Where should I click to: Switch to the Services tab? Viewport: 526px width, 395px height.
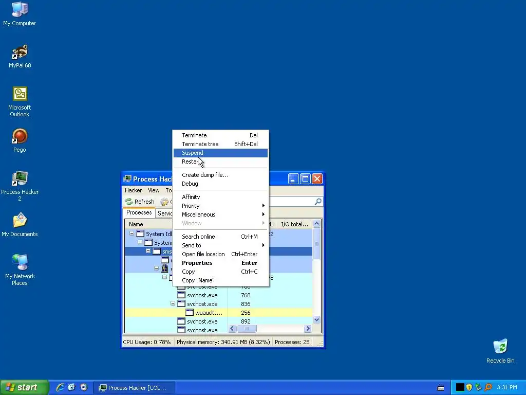click(164, 213)
